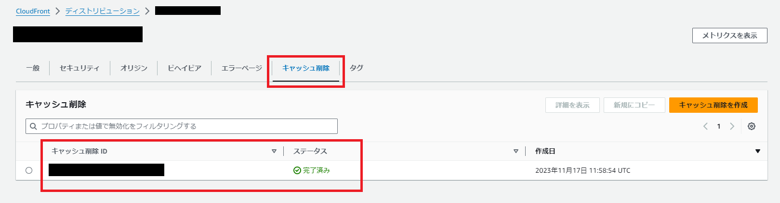Sort by キャッシュ削除 ID column arrow
Viewport: 780px width, 203px height.
(x=274, y=151)
